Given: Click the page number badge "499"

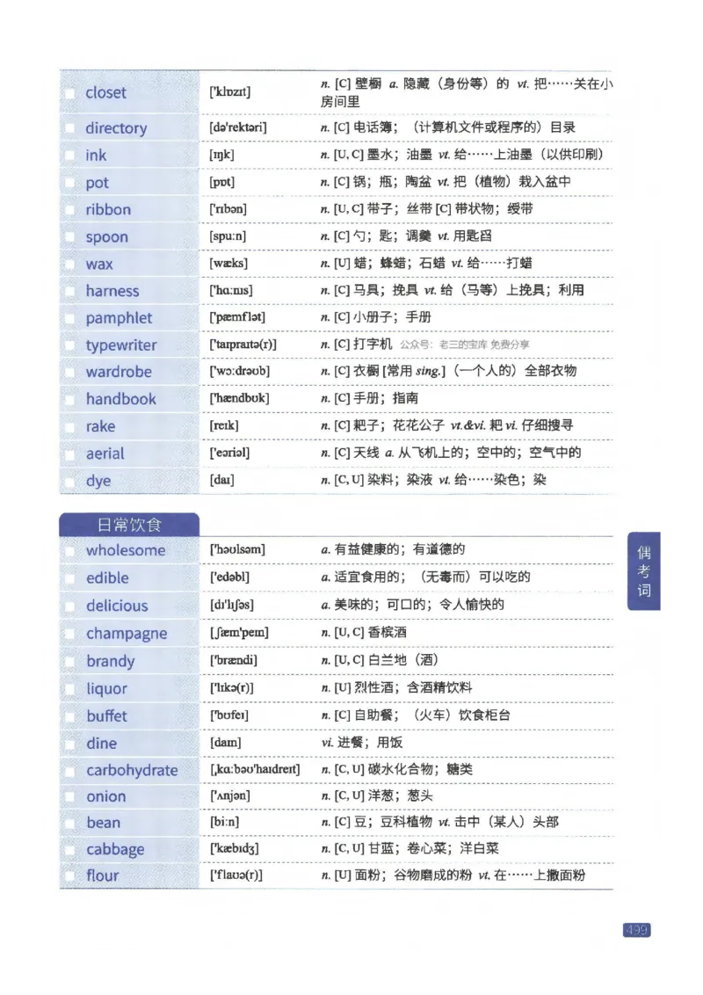Looking at the screenshot, I should point(639,930).
